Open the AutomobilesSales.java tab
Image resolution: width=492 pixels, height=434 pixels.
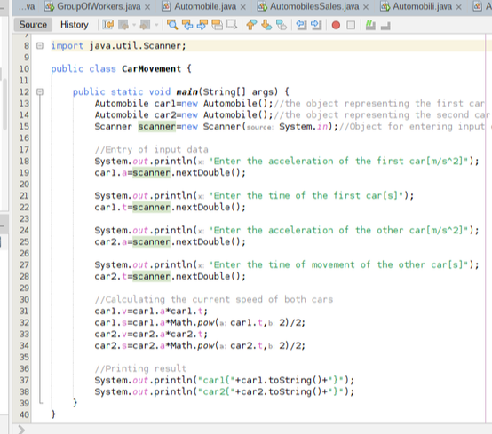314,6
